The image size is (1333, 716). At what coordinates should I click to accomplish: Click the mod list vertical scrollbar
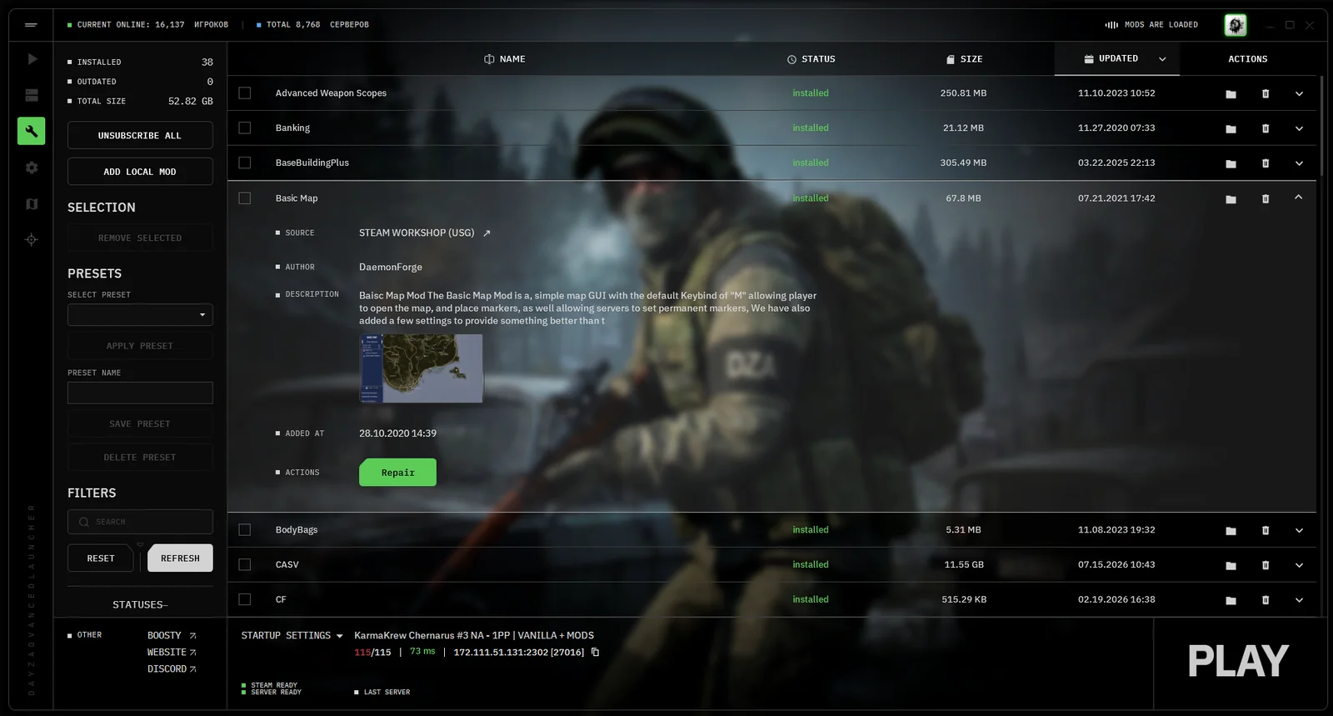pyautogui.click(x=1321, y=127)
